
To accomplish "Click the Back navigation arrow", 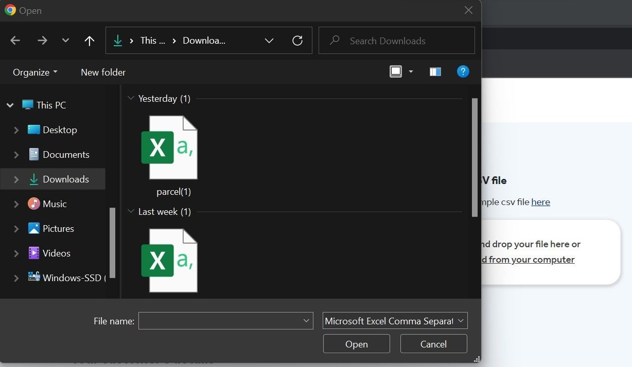I will (15, 41).
